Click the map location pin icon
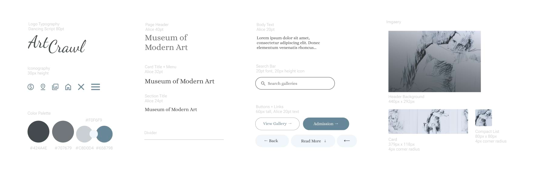This screenshot has height=173, width=536. (43, 87)
